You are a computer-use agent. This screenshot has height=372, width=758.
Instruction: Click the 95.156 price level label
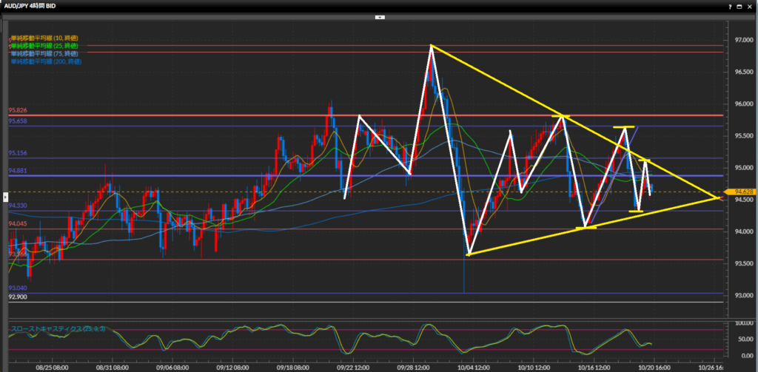(x=17, y=153)
